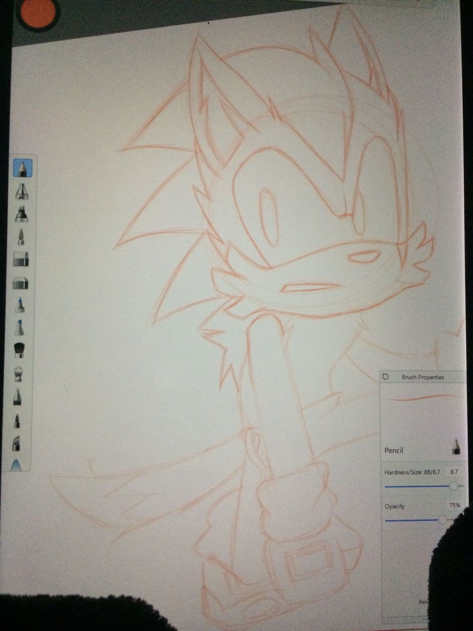Screen dimensions: 473x631
Task: Click the Opacity slider handle
Action: 443,520
